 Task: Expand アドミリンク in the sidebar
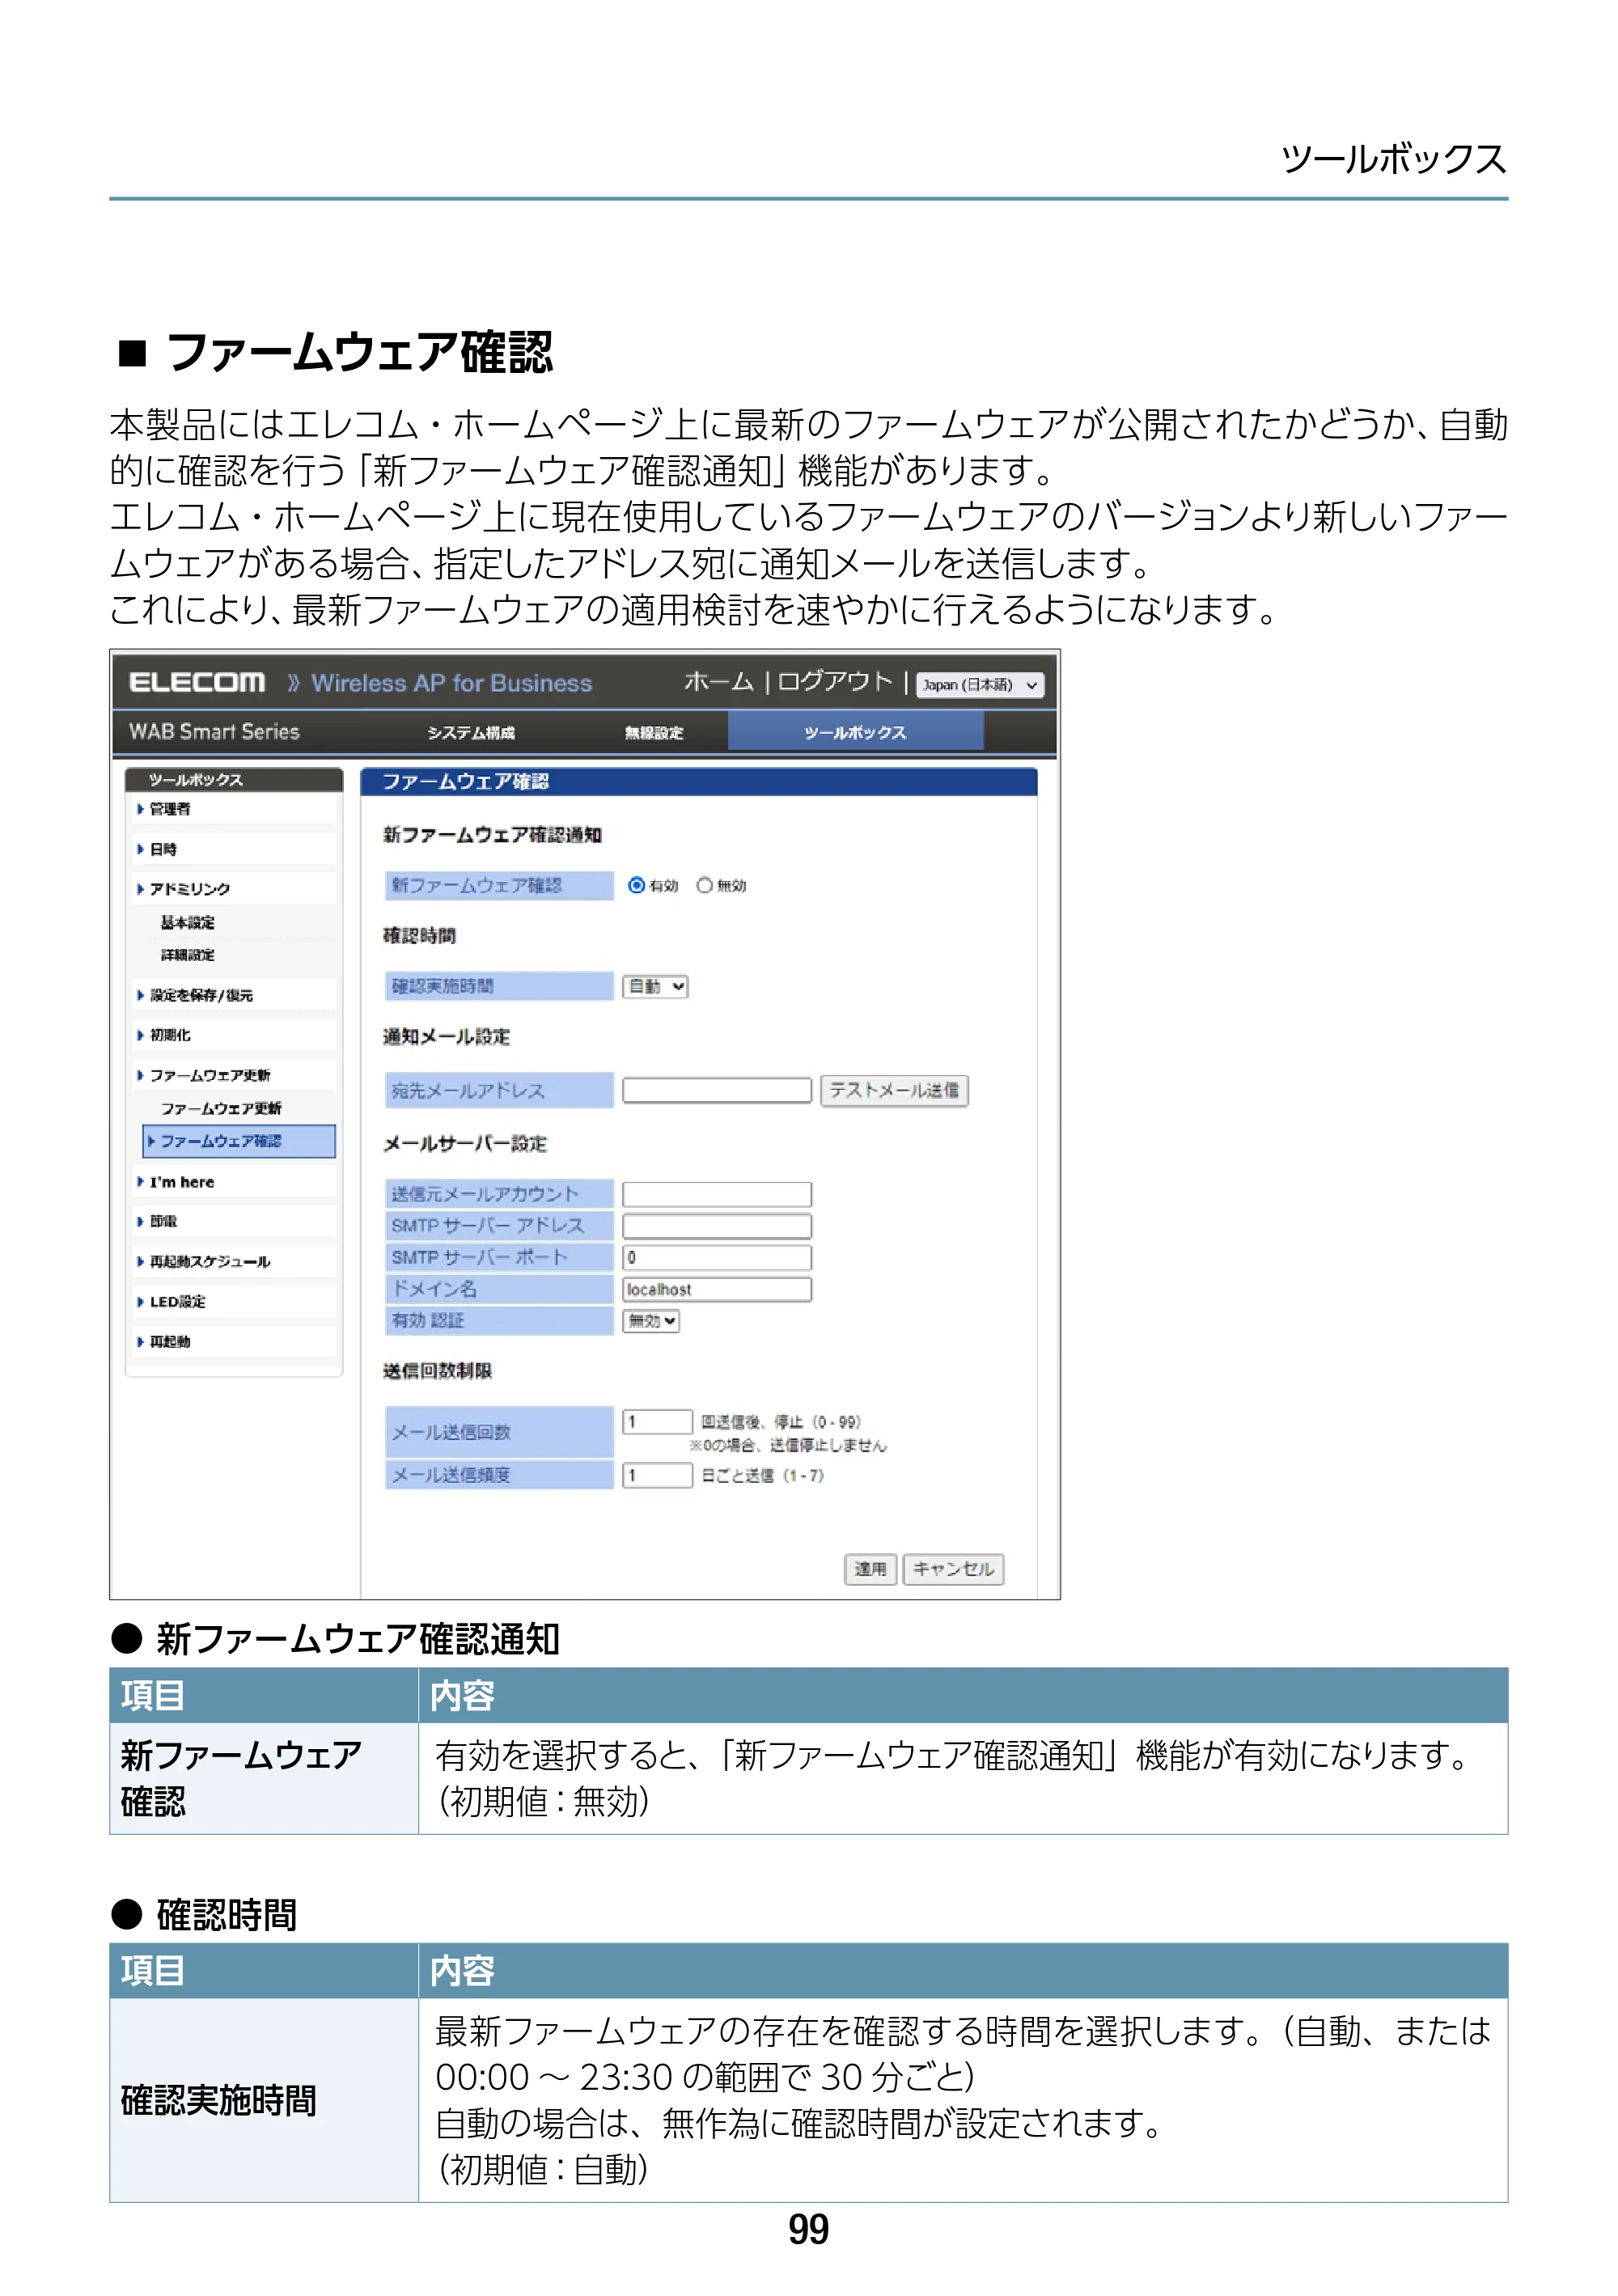point(190,889)
